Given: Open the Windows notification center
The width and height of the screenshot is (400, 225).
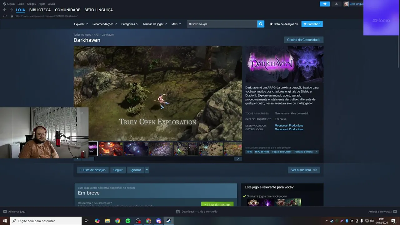Looking at the screenshot, I should point(393,221).
